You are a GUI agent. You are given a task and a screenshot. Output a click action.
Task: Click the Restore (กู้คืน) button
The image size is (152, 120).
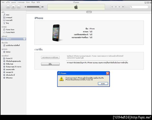coord(50,64)
